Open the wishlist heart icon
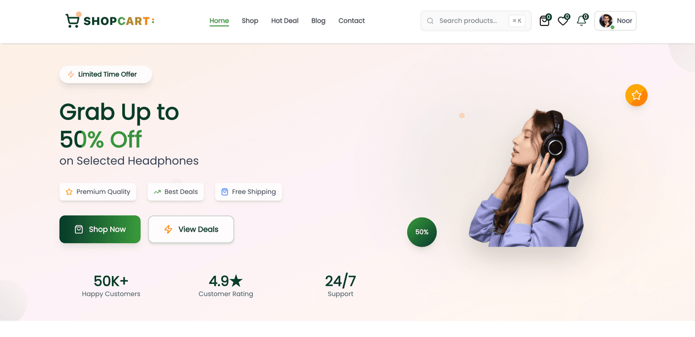 563,21
